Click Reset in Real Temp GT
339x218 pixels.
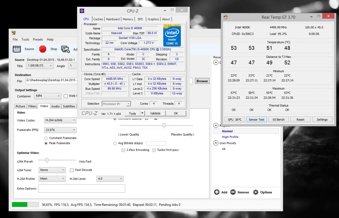(300, 119)
